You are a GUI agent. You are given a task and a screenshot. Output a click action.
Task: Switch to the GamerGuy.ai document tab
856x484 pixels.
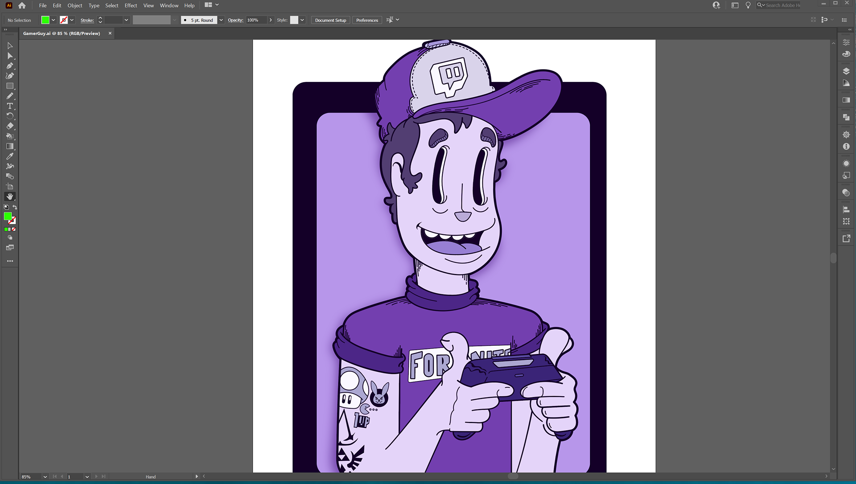62,33
